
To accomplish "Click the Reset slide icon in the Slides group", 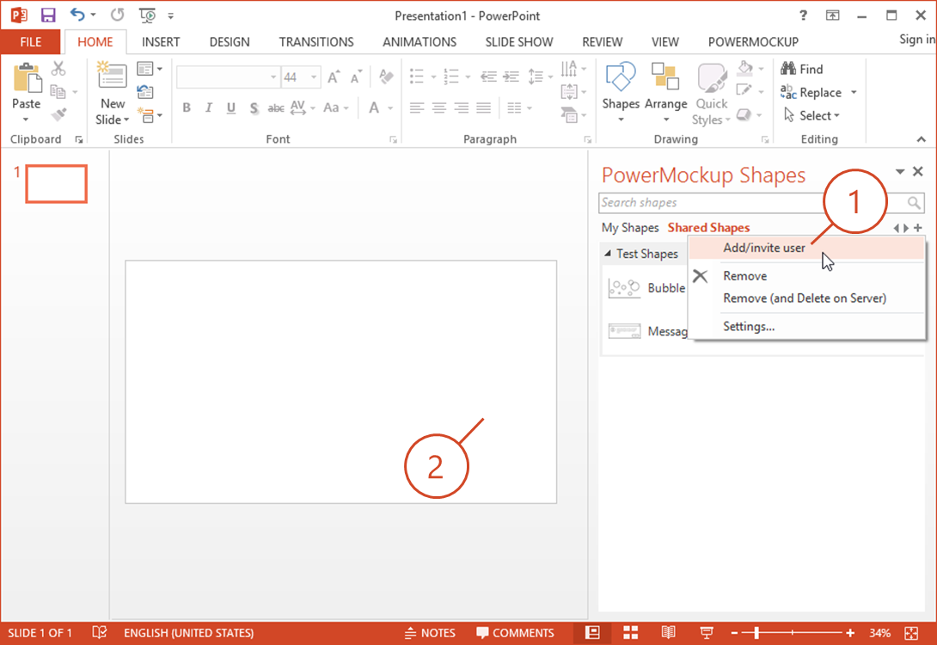I will click(x=145, y=91).
